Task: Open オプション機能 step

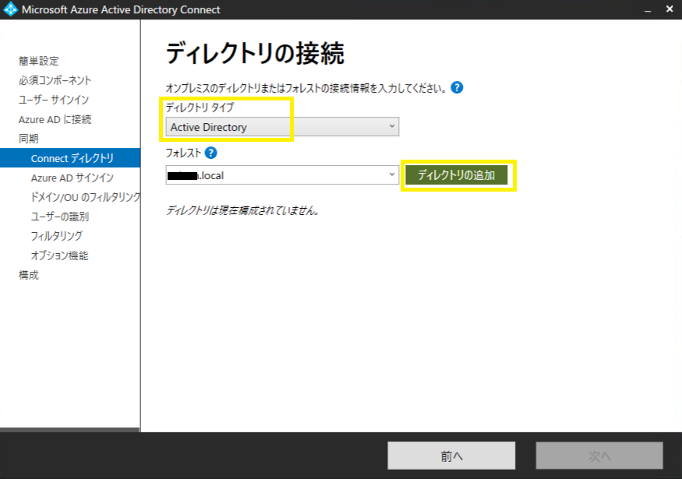Action: point(59,255)
